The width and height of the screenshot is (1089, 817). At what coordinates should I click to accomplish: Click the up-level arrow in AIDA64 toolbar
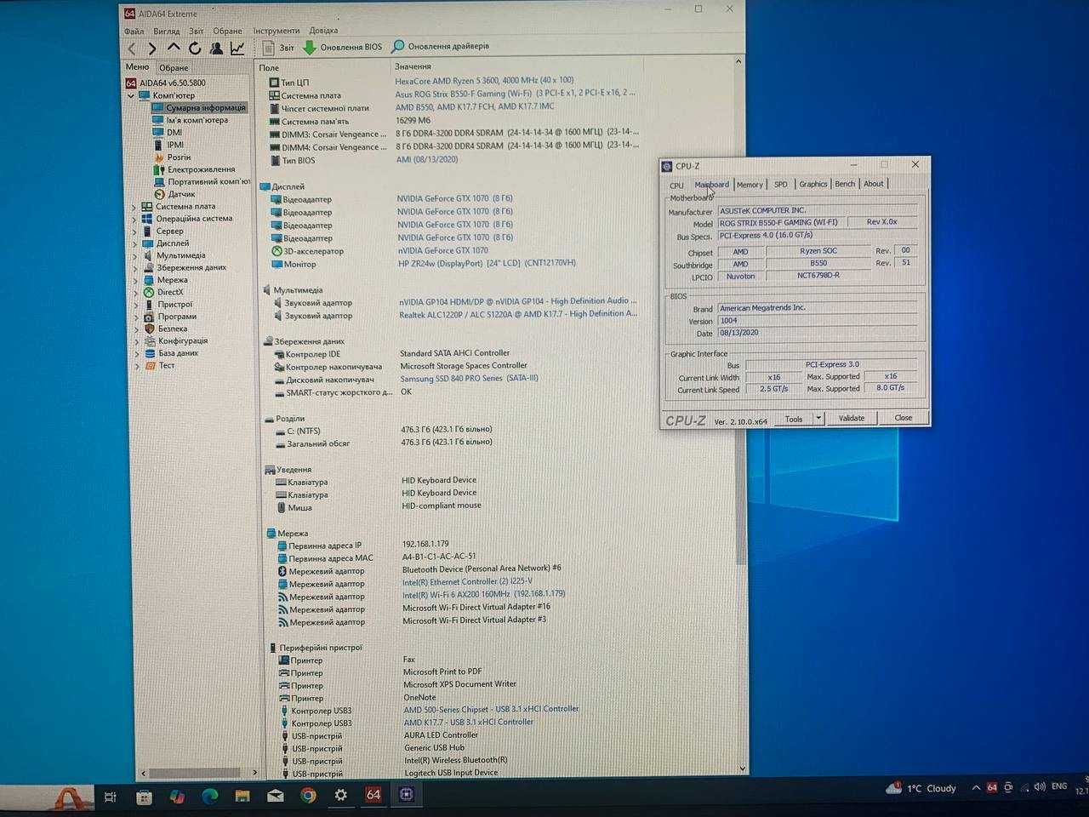click(x=174, y=48)
